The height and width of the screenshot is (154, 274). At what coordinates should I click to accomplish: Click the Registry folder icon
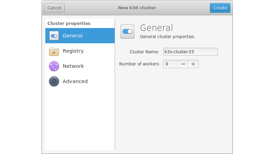pos(54,51)
